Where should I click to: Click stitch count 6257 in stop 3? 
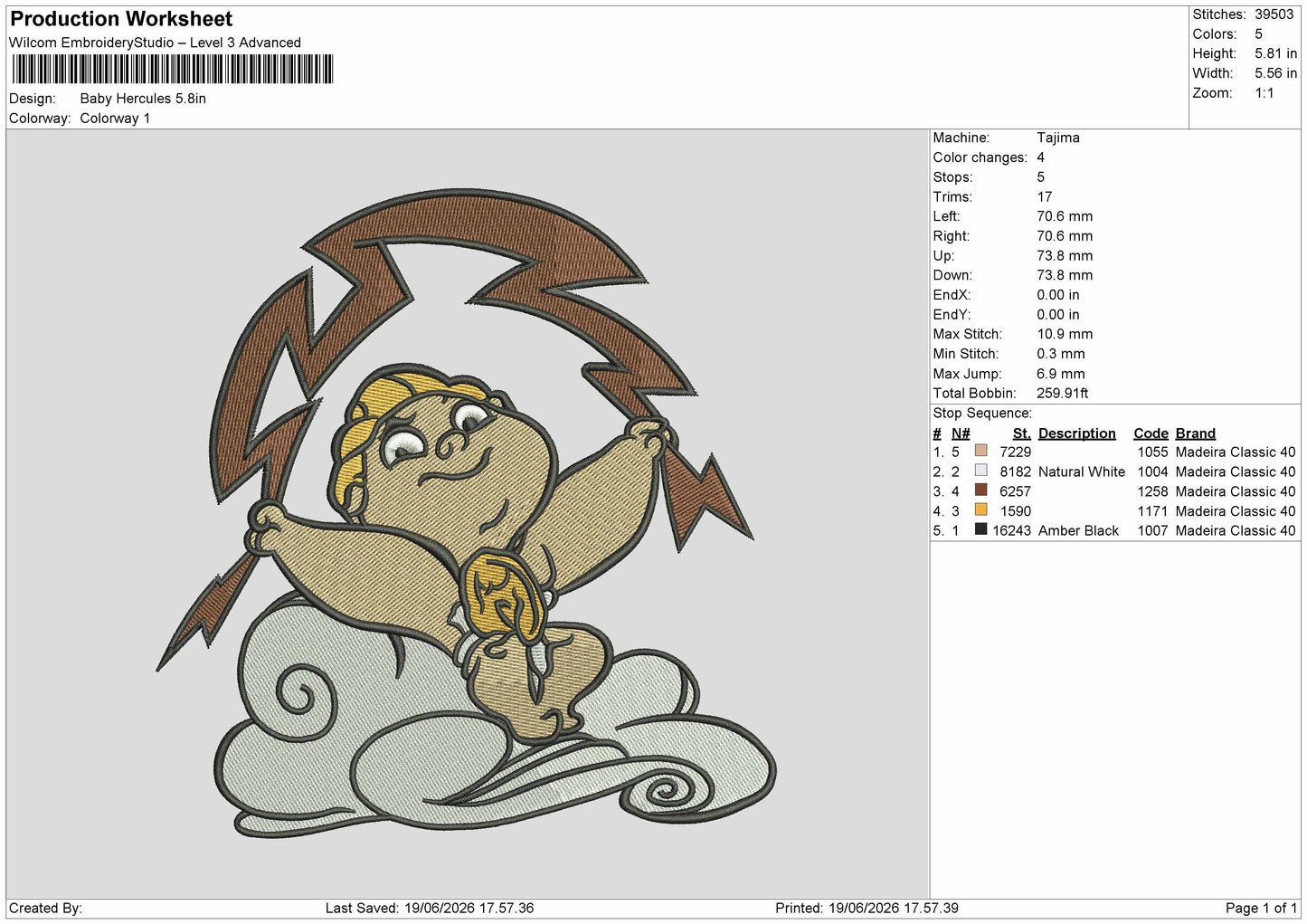1015,491
